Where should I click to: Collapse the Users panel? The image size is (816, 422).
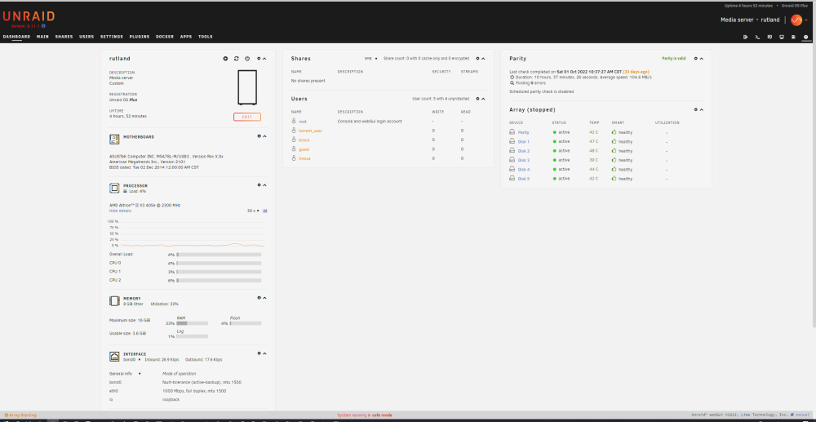point(483,99)
